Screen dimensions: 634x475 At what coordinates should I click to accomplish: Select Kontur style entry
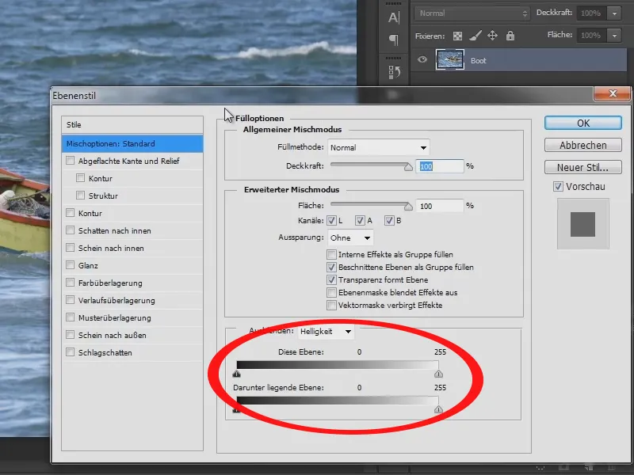[x=132, y=213]
